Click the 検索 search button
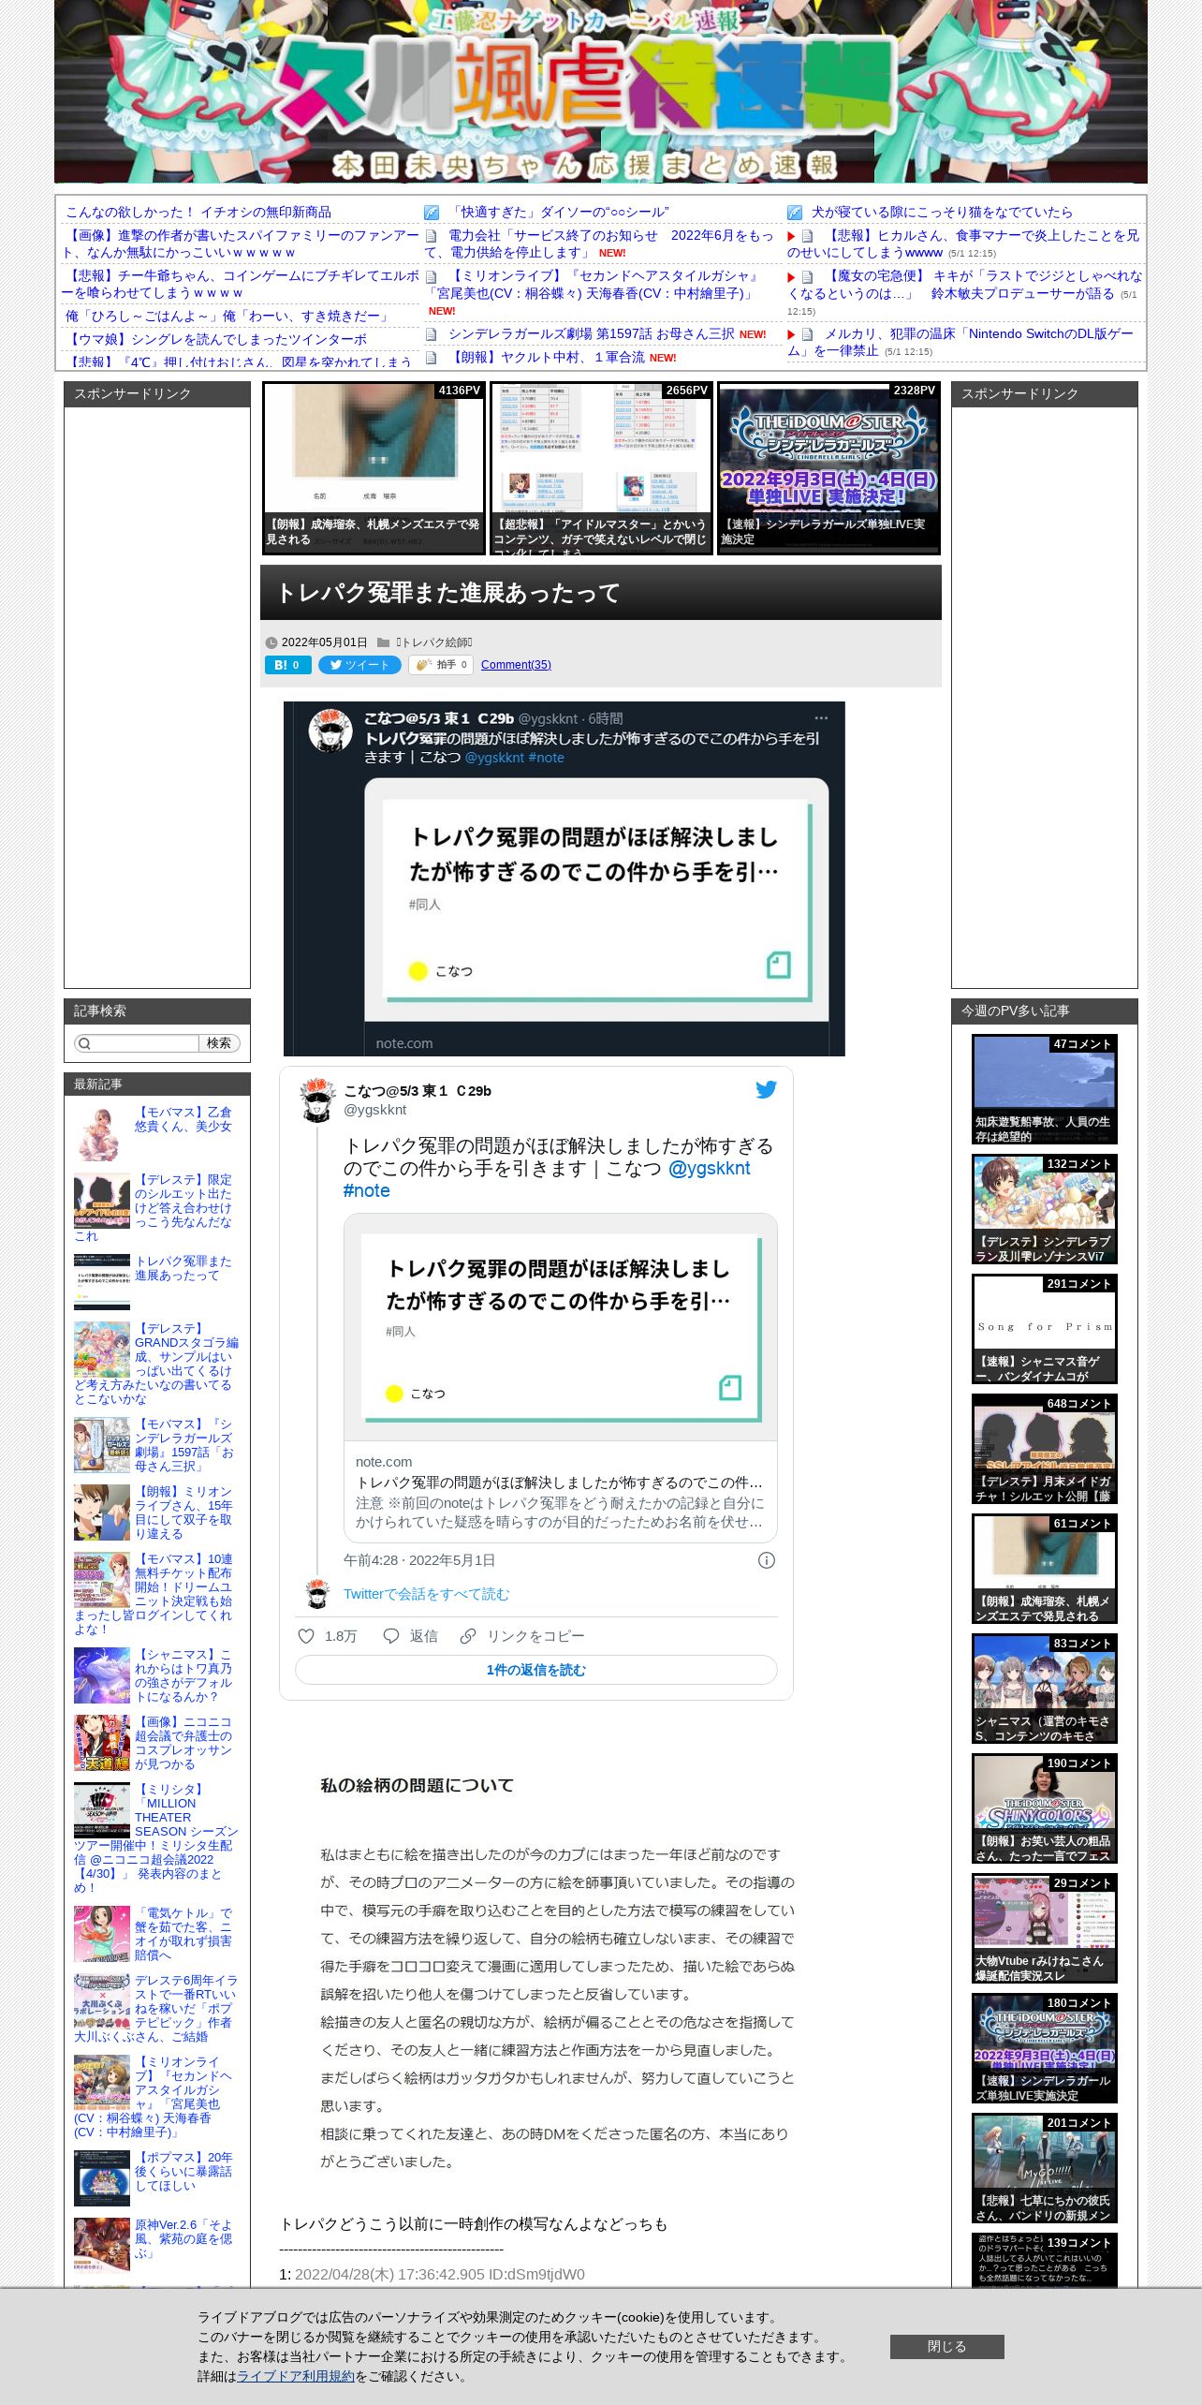 (219, 1043)
